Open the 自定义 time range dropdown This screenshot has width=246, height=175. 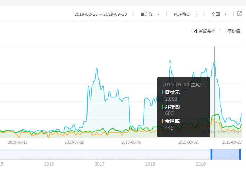[x=150, y=14]
